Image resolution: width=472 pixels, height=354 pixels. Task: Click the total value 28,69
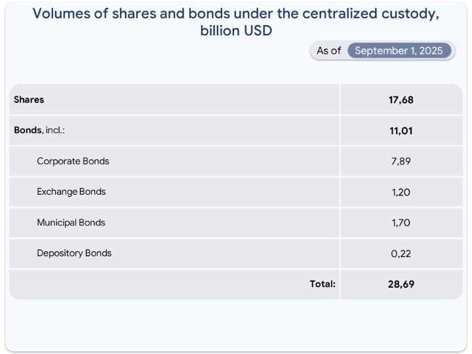401,285
